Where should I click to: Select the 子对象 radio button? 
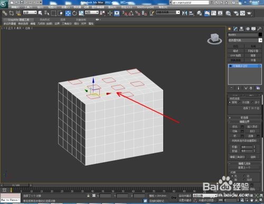(x=240, y=102)
